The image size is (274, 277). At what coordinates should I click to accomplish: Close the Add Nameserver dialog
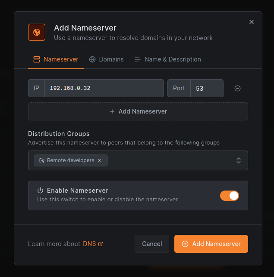point(252,22)
